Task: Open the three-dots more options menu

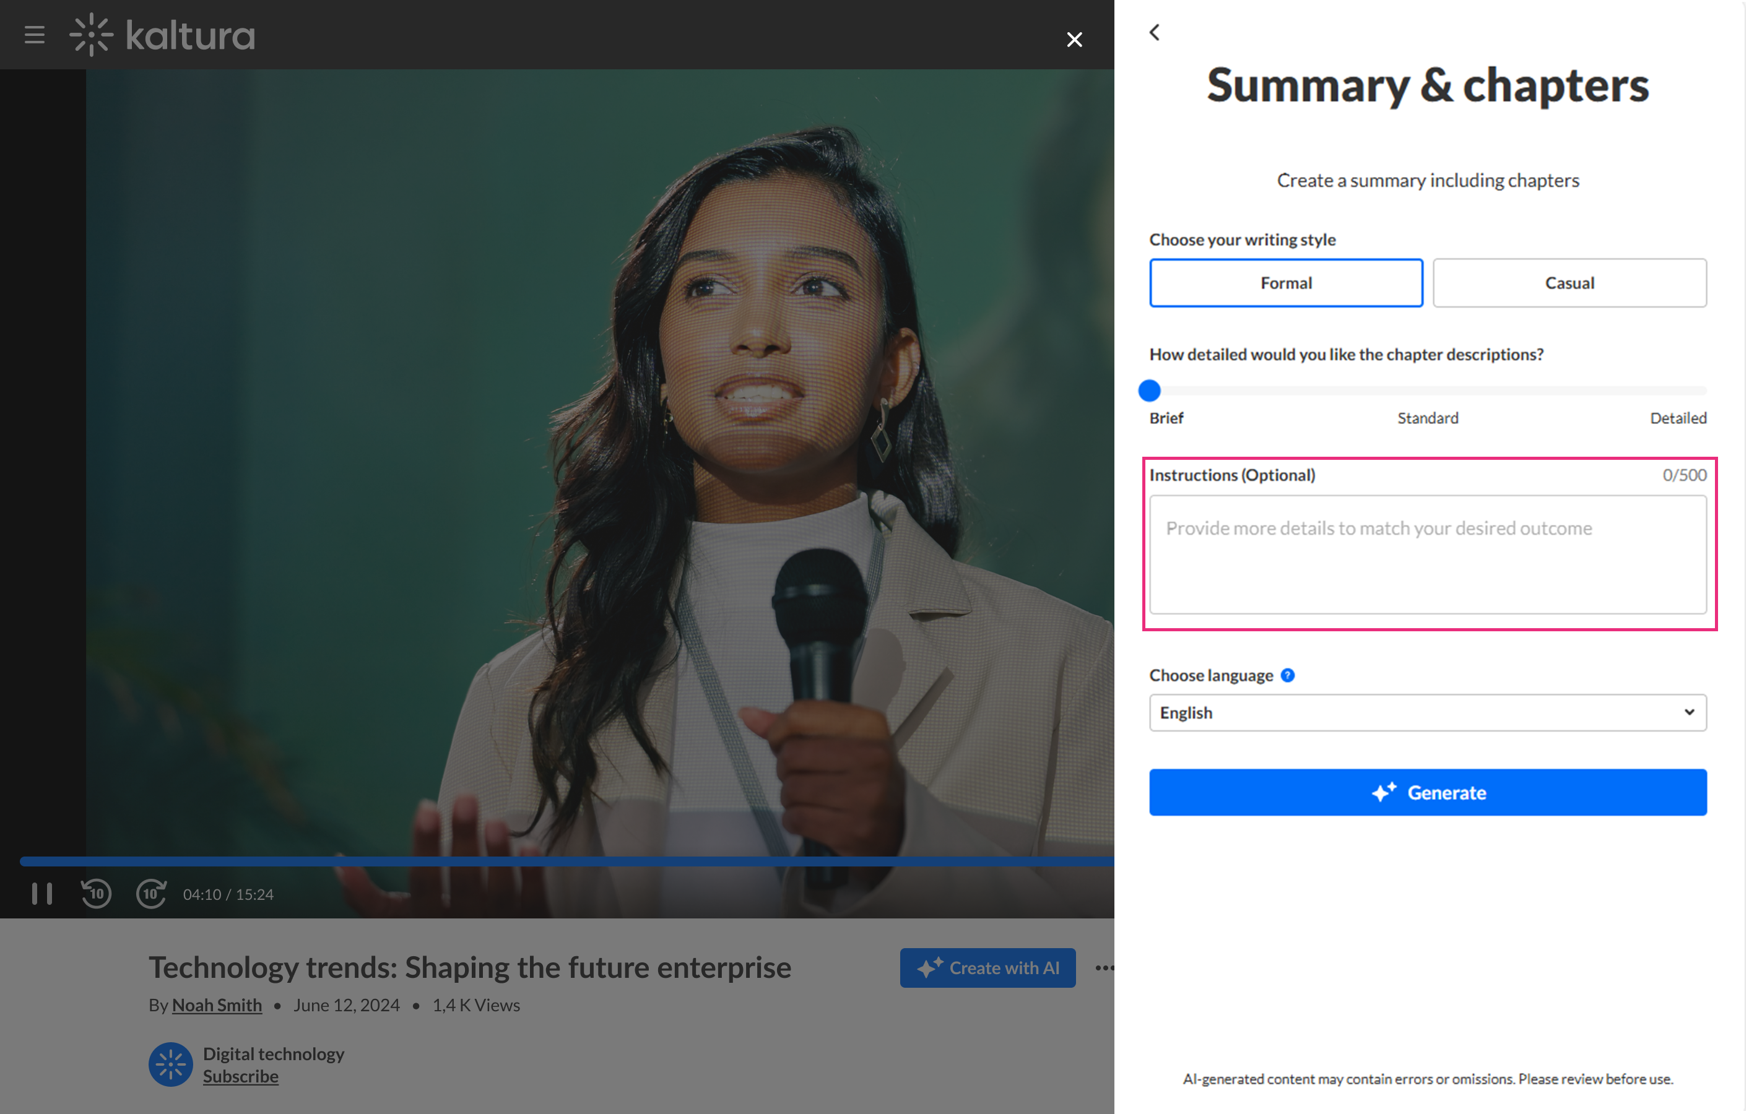Action: (x=1103, y=967)
